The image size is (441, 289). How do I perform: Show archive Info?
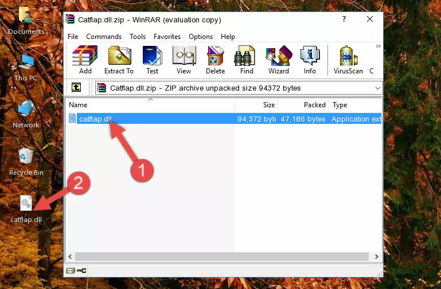click(x=310, y=60)
